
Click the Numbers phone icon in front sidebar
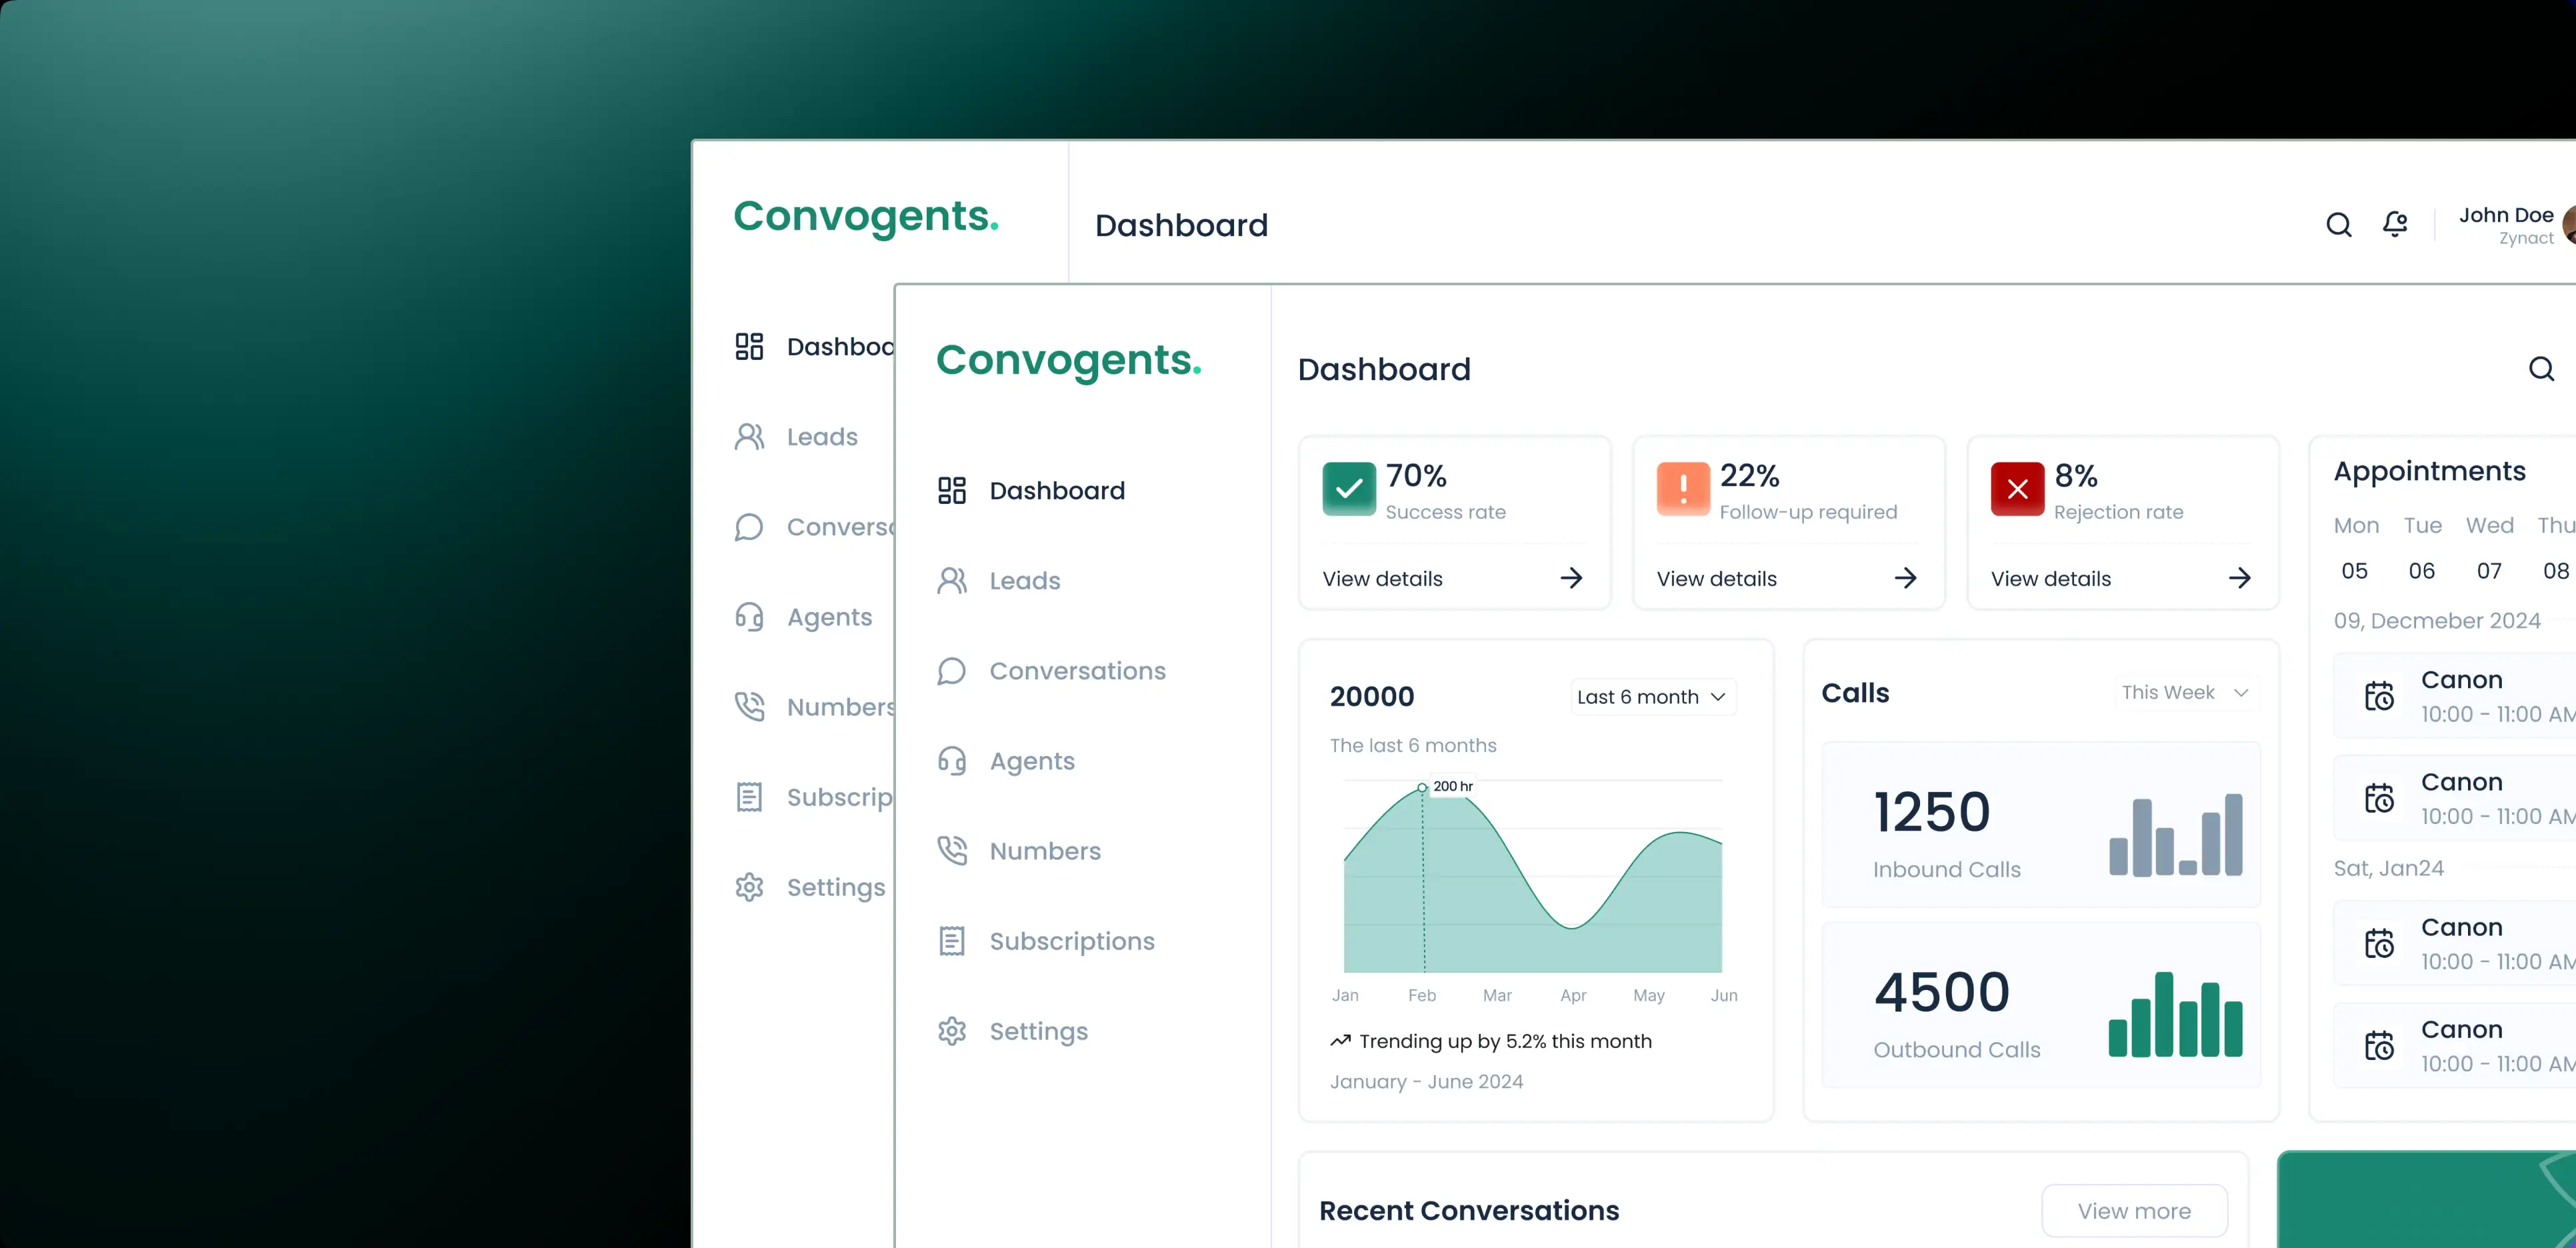(951, 851)
